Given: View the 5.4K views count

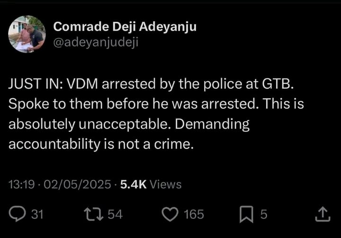Looking at the screenshot, I should tap(133, 184).
